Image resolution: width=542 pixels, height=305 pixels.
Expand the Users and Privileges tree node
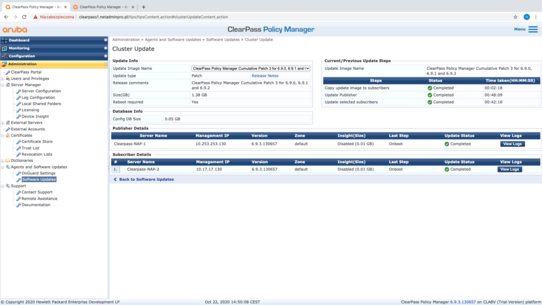[x=3, y=78]
